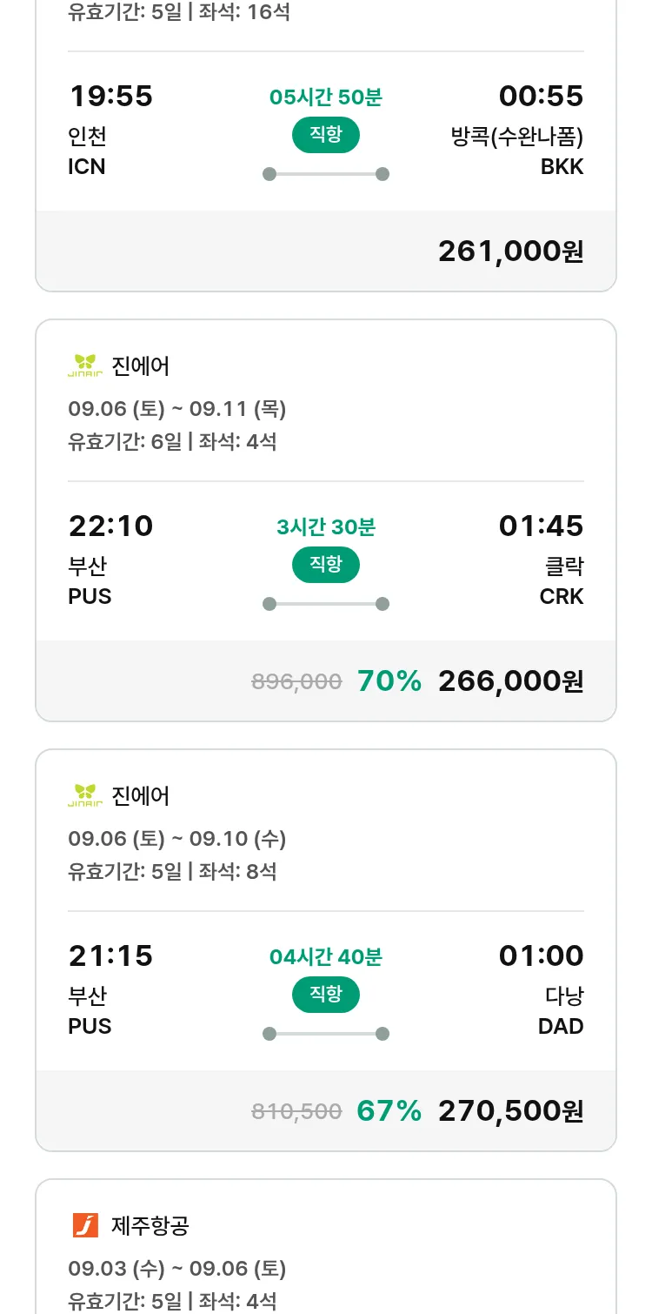Click the 67% discount label

pos(389,1111)
